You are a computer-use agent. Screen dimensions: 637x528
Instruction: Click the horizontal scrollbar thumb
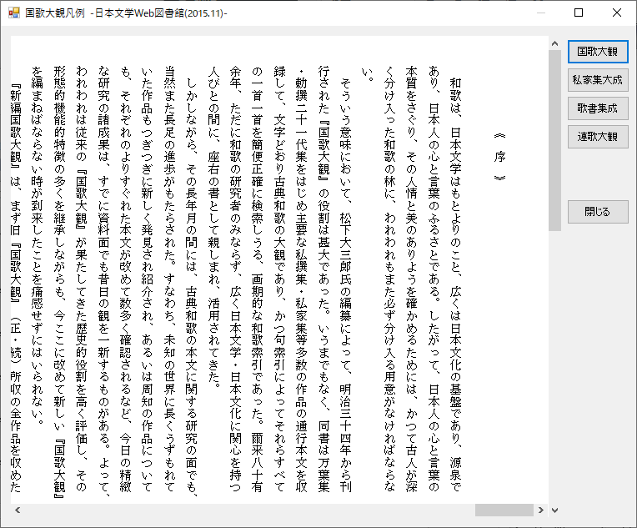[504, 510]
